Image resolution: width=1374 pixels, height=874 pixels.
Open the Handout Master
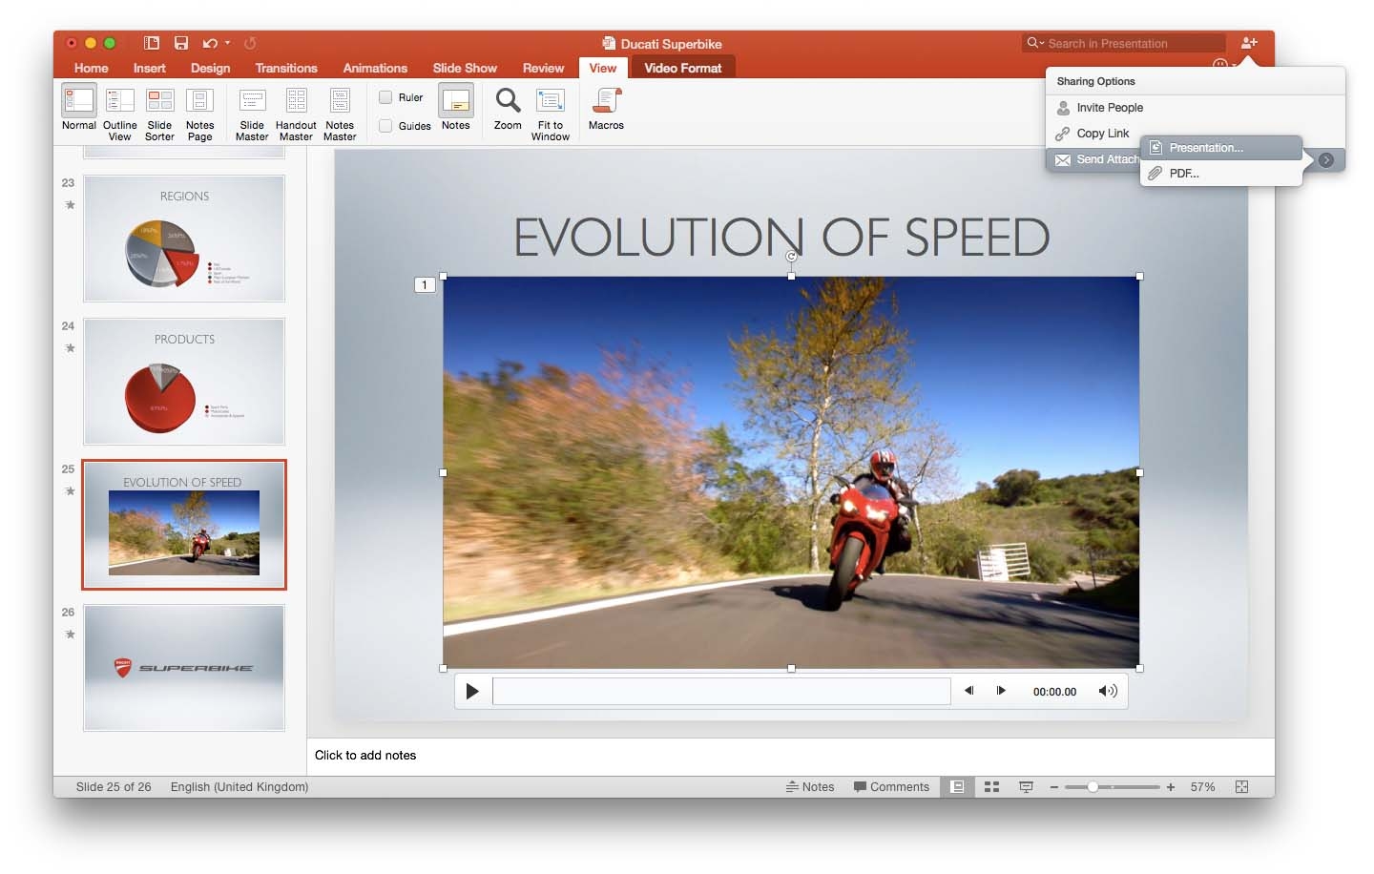[296, 114]
